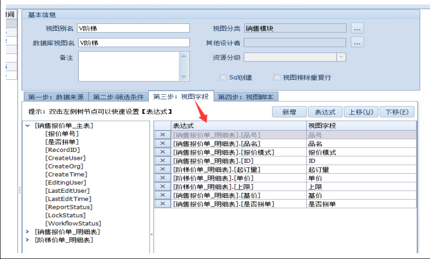Screen dimensions: 430x259
Task: Delete the 报价模式 row using its X icon
Action: tap(162, 152)
